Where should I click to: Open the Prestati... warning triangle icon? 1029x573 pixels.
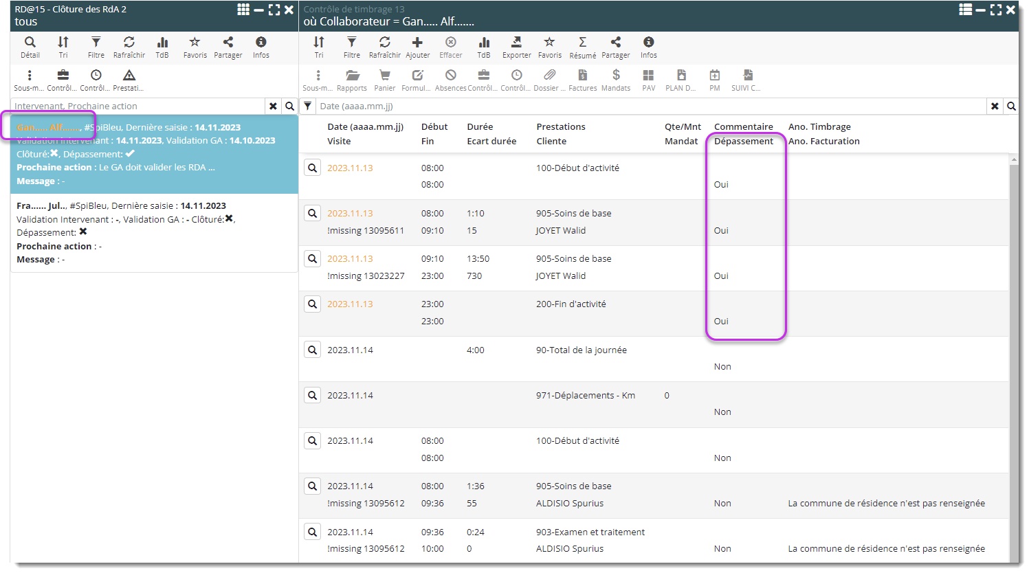click(x=129, y=80)
